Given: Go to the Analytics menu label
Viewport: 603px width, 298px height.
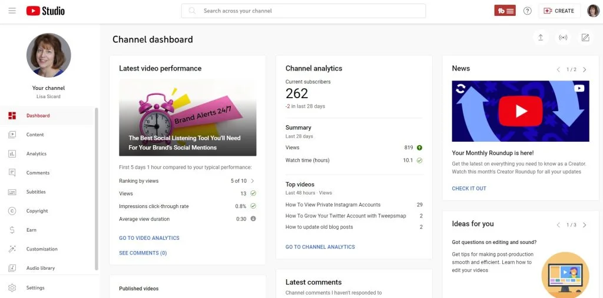Looking at the screenshot, I should [37, 153].
